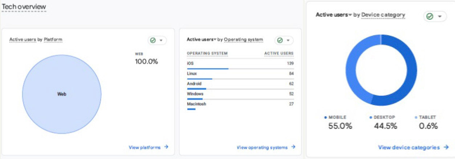This screenshot has height=159, width=455.
Task: Follow the View operating systems link
Action: pyautogui.click(x=262, y=147)
